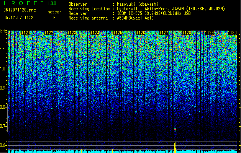Click the 0.6 kHz axis label
The width and height of the screenshot is (241, 153).
tap(3, 145)
